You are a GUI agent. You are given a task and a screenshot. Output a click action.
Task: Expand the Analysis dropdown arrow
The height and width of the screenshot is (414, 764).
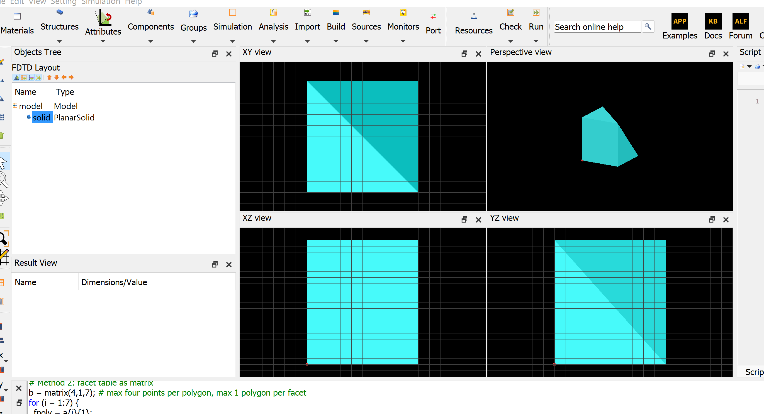tap(273, 41)
